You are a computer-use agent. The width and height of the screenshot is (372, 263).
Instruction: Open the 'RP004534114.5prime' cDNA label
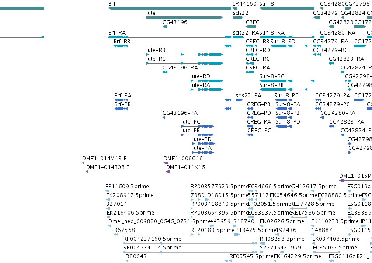[x=152, y=248]
